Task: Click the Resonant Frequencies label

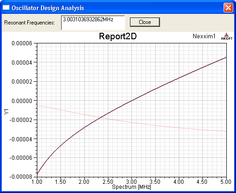Action: (29, 23)
